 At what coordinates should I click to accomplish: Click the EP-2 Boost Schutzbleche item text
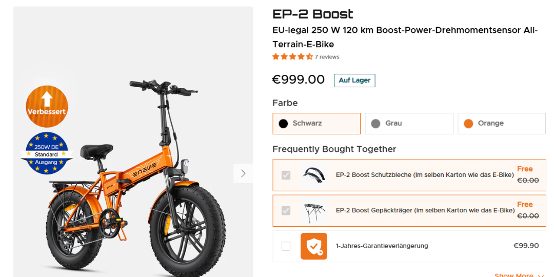click(x=424, y=175)
